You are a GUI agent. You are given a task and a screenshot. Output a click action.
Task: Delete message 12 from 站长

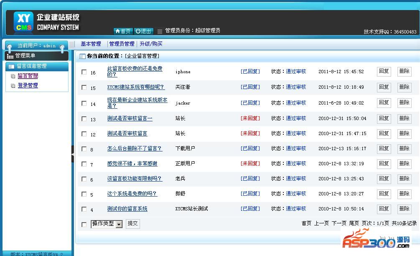[404, 133]
